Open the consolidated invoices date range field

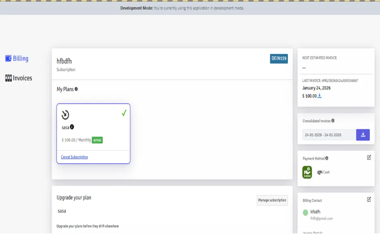[x=329, y=135]
